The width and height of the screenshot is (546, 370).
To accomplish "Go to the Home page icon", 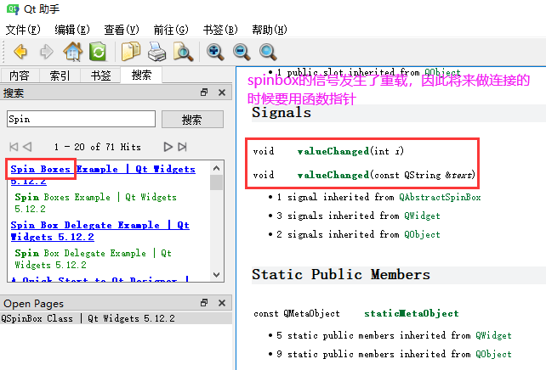I will coord(73,52).
